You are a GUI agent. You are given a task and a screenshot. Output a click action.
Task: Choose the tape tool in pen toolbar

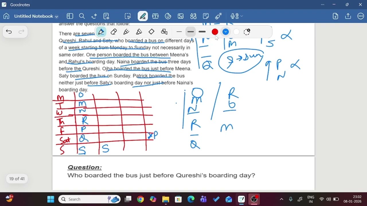pyautogui.click(x=164, y=32)
